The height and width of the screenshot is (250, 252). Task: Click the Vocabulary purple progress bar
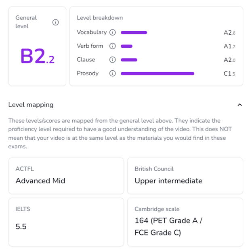click(134, 32)
